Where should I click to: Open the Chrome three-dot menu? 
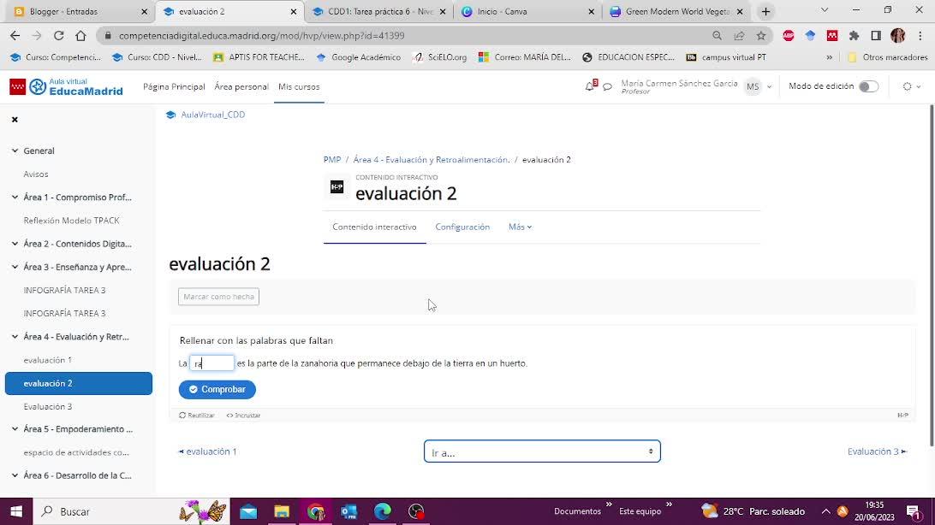pyautogui.click(x=920, y=36)
